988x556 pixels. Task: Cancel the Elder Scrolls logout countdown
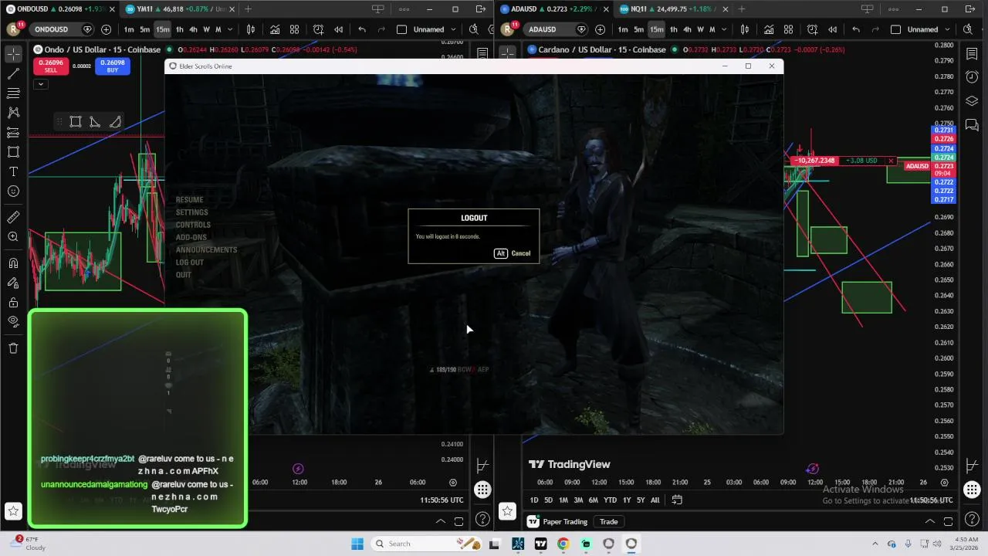[513, 253]
